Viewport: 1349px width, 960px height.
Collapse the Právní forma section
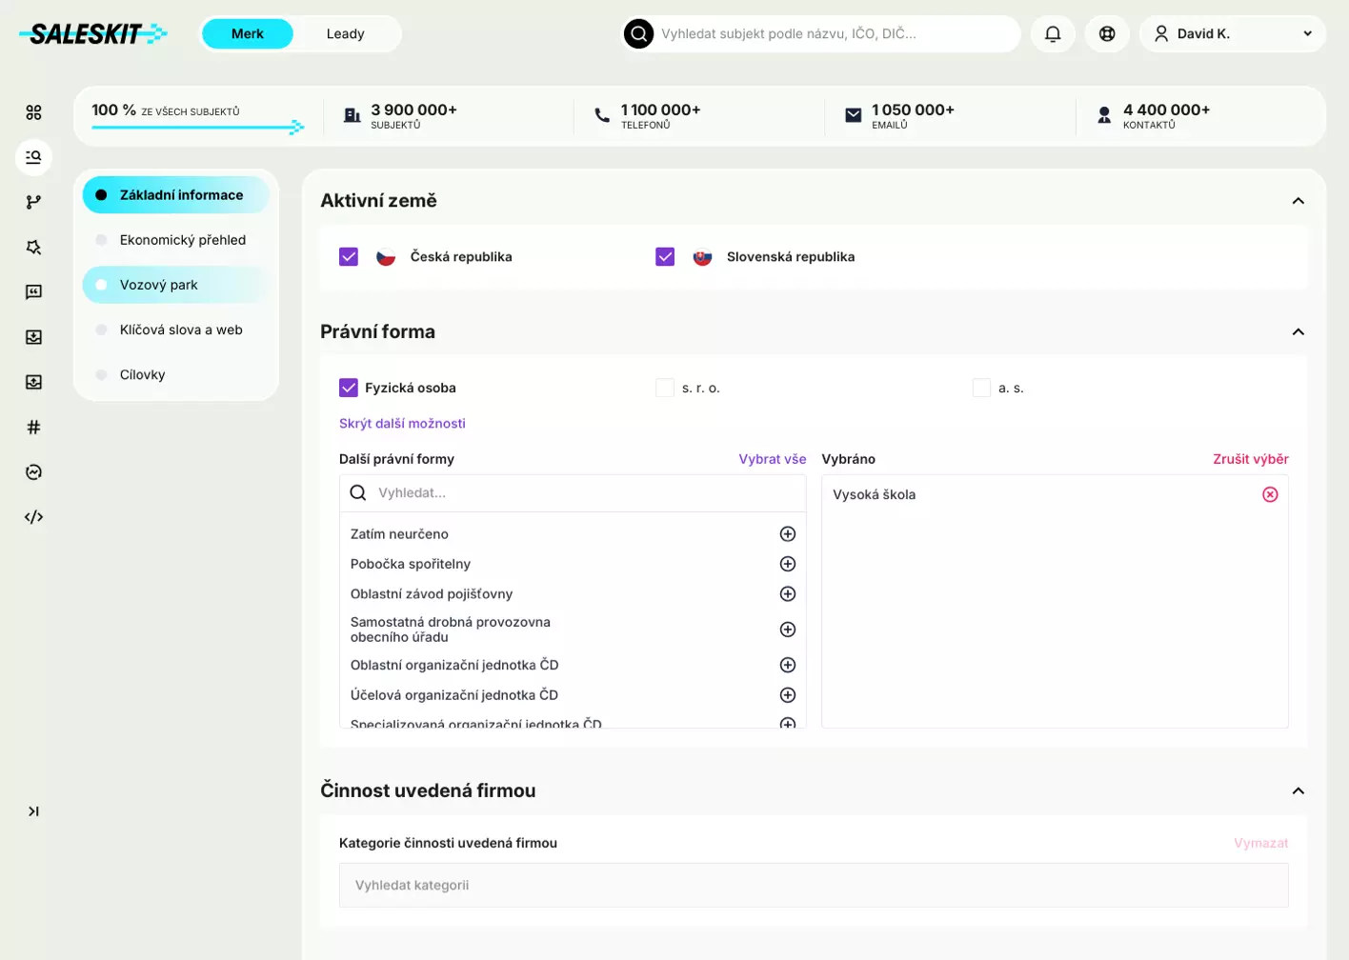pyautogui.click(x=1298, y=331)
